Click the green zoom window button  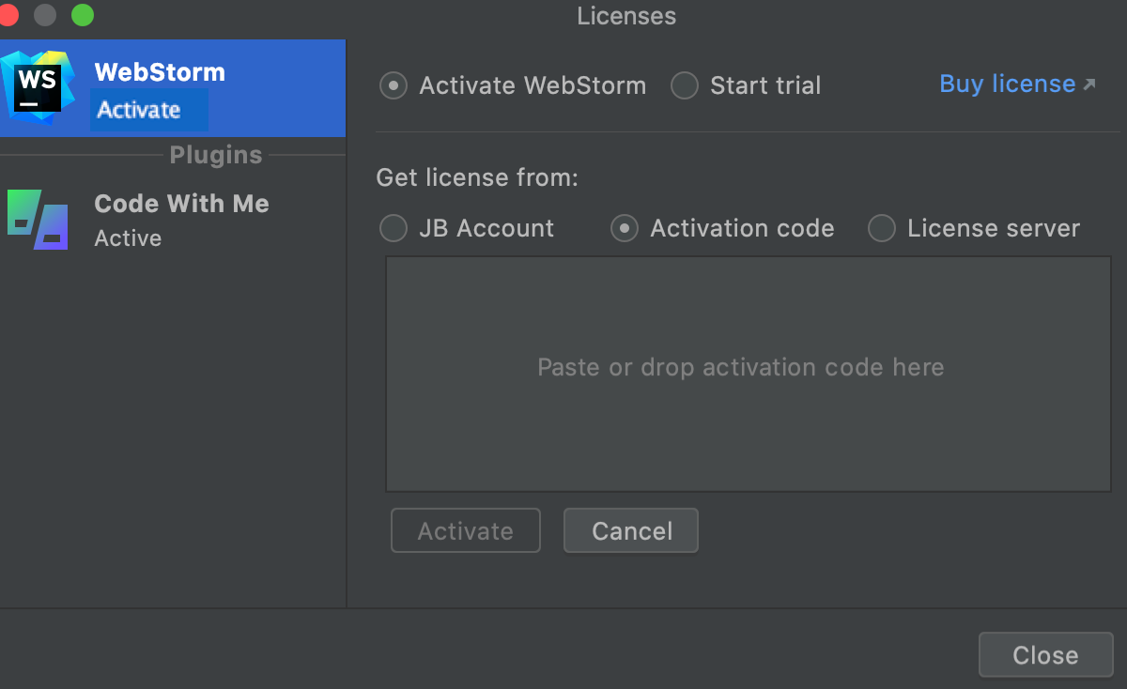coord(83,15)
